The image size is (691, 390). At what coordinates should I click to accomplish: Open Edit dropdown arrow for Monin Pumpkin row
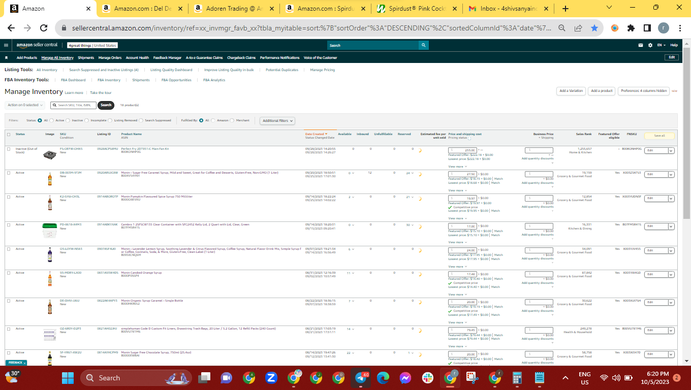coord(671,198)
